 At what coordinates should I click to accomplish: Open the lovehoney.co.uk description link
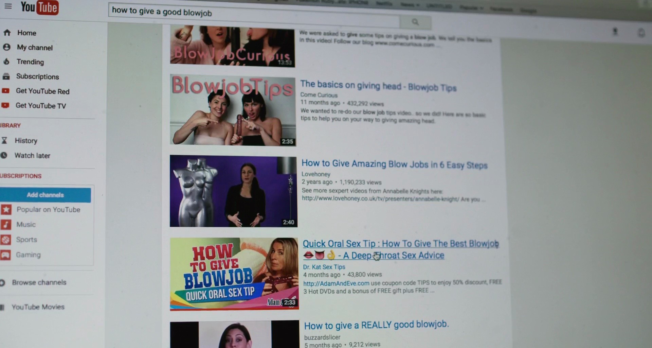380,199
